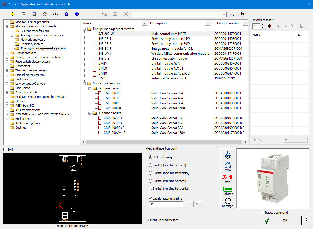Expand the Circuit breakers folder

point(7,53)
